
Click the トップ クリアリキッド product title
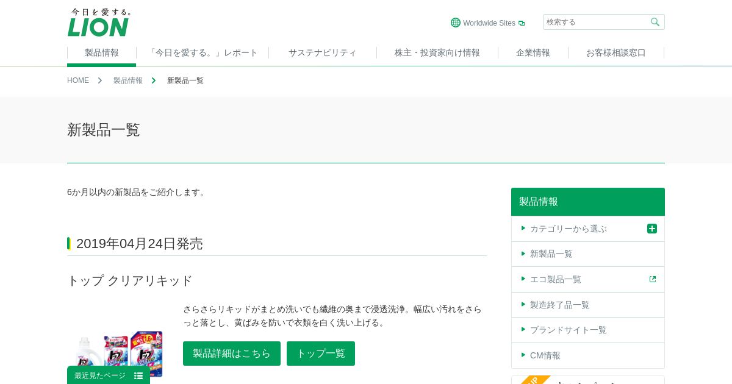(x=130, y=280)
